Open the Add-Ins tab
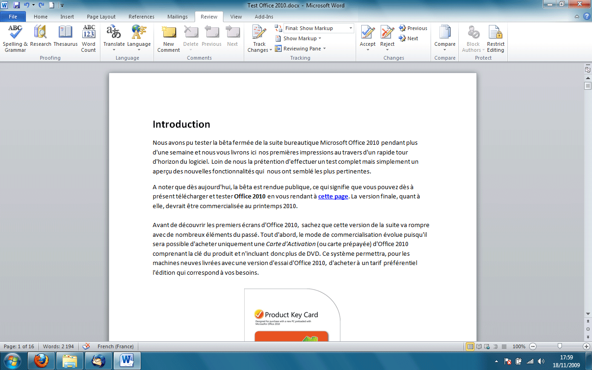Viewport: 592px width, 370px height. click(264, 17)
